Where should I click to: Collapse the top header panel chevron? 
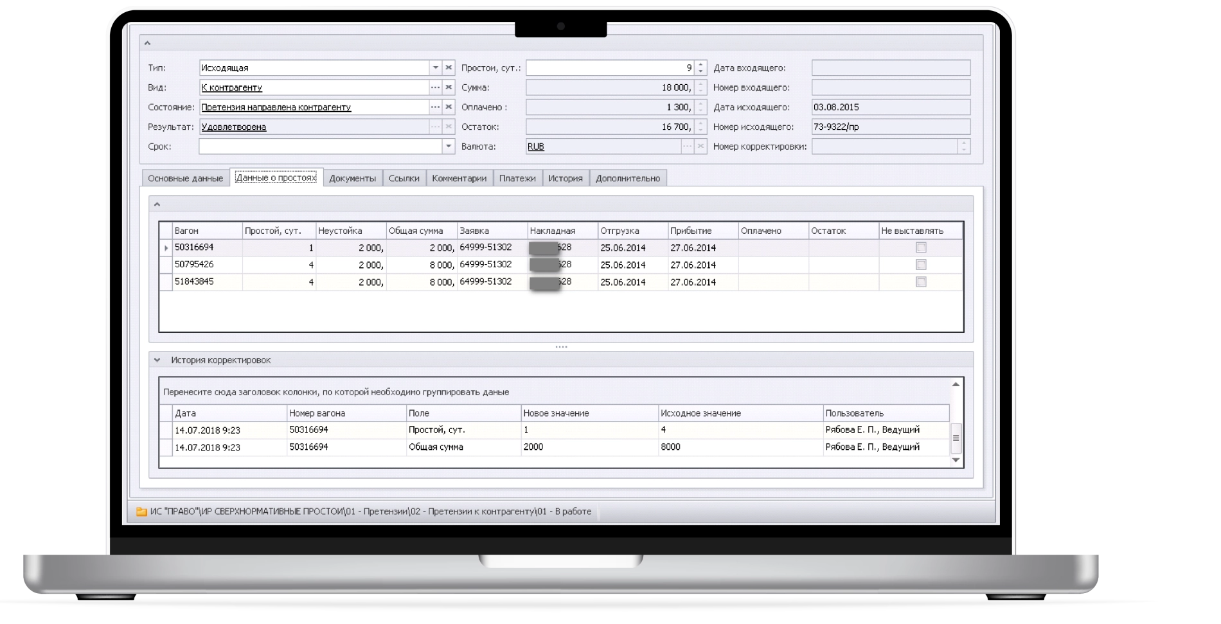(x=147, y=43)
